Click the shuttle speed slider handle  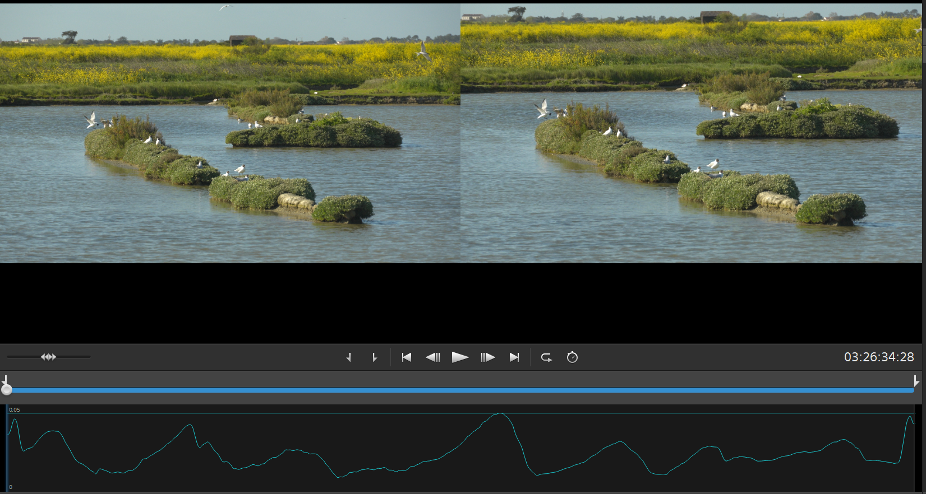pos(48,357)
